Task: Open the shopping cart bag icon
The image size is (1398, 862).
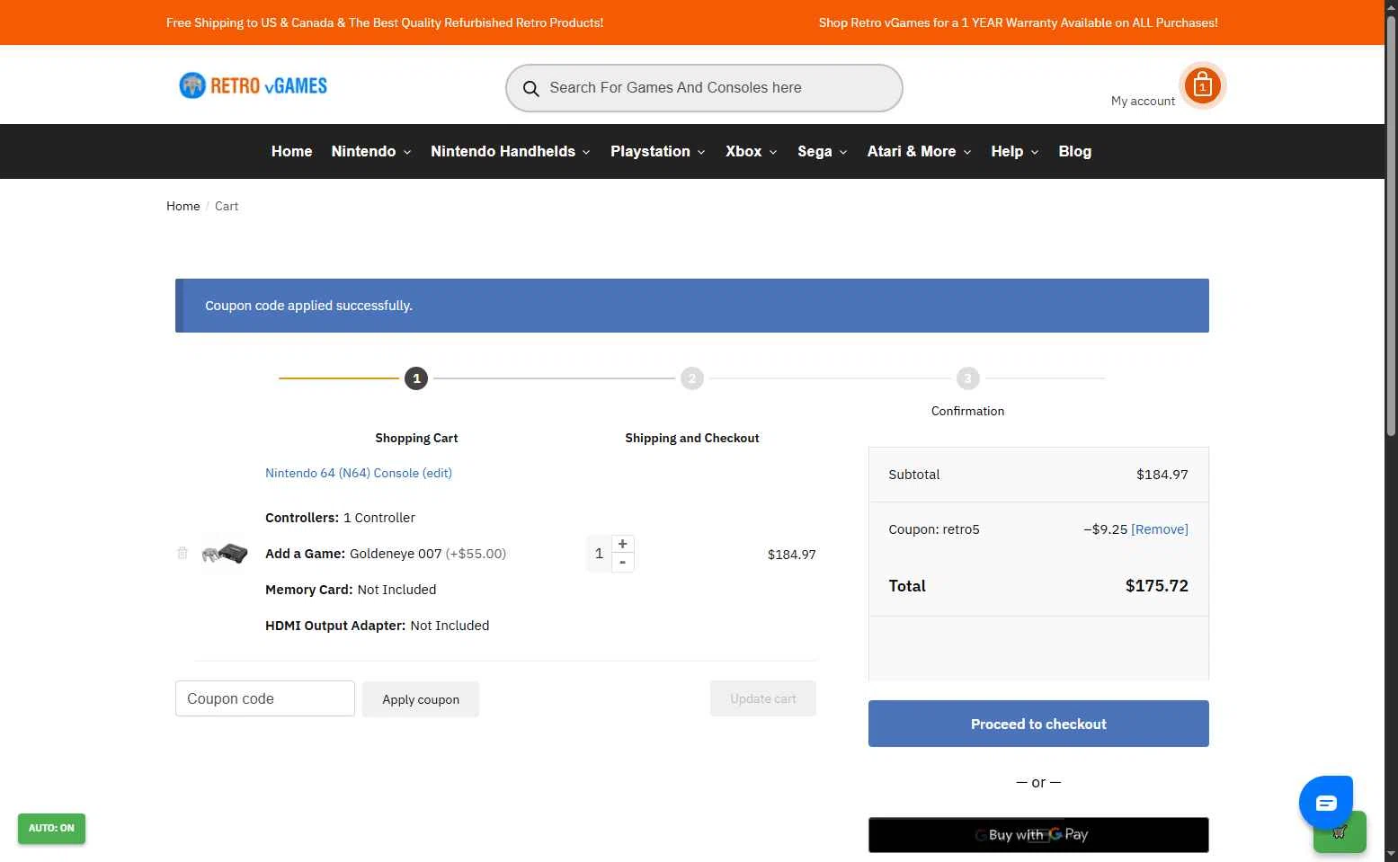Action: tap(1202, 85)
